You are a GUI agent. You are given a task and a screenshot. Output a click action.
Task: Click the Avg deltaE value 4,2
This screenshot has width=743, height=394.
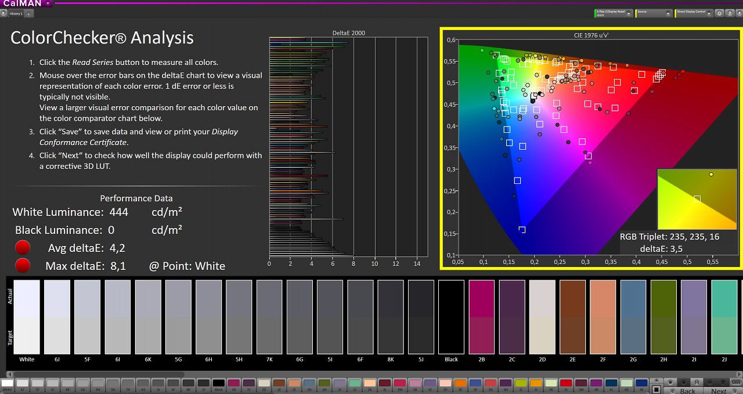tap(117, 248)
